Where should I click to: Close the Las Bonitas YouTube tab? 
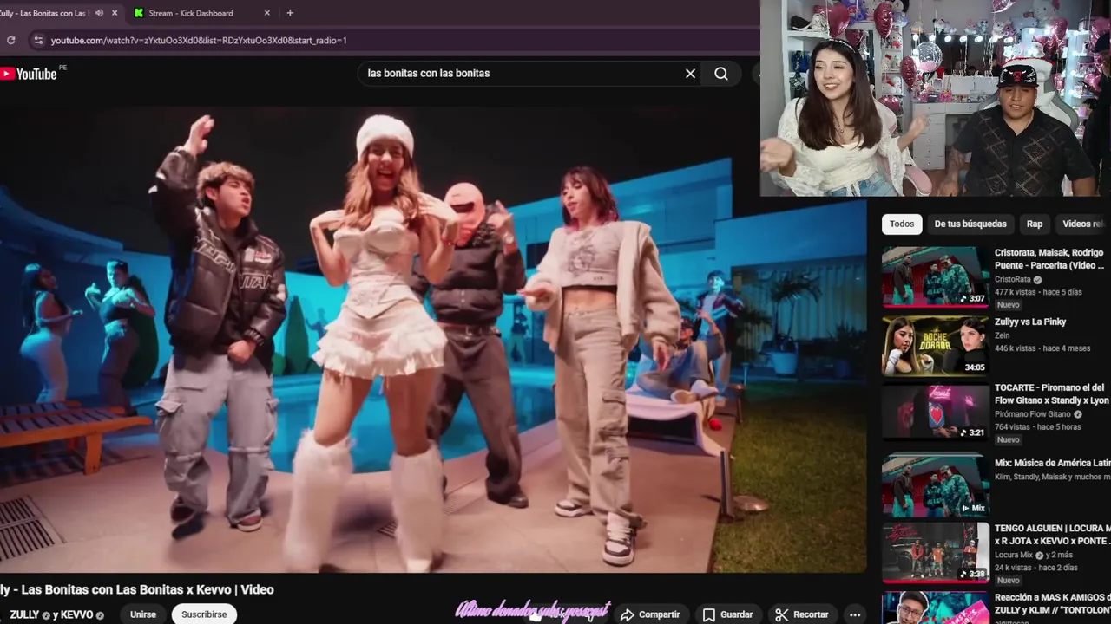point(115,13)
